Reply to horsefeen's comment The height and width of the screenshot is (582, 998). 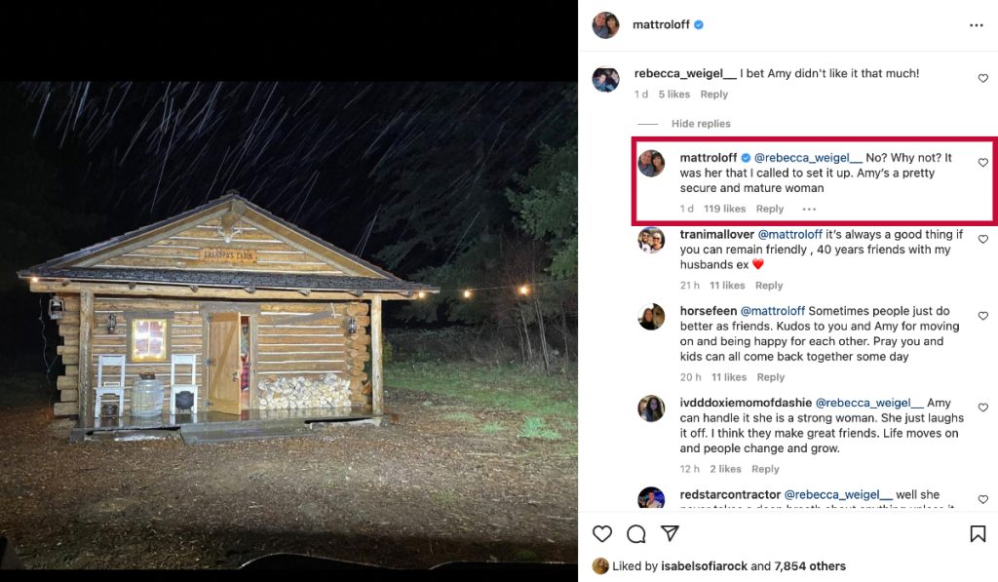click(x=770, y=377)
